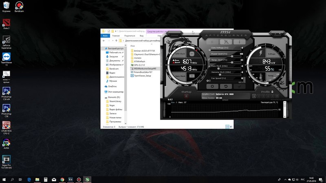
Task: Open the recent locations dropdown arrow in Explorer
Action: pyautogui.click(x=113, y=41)
